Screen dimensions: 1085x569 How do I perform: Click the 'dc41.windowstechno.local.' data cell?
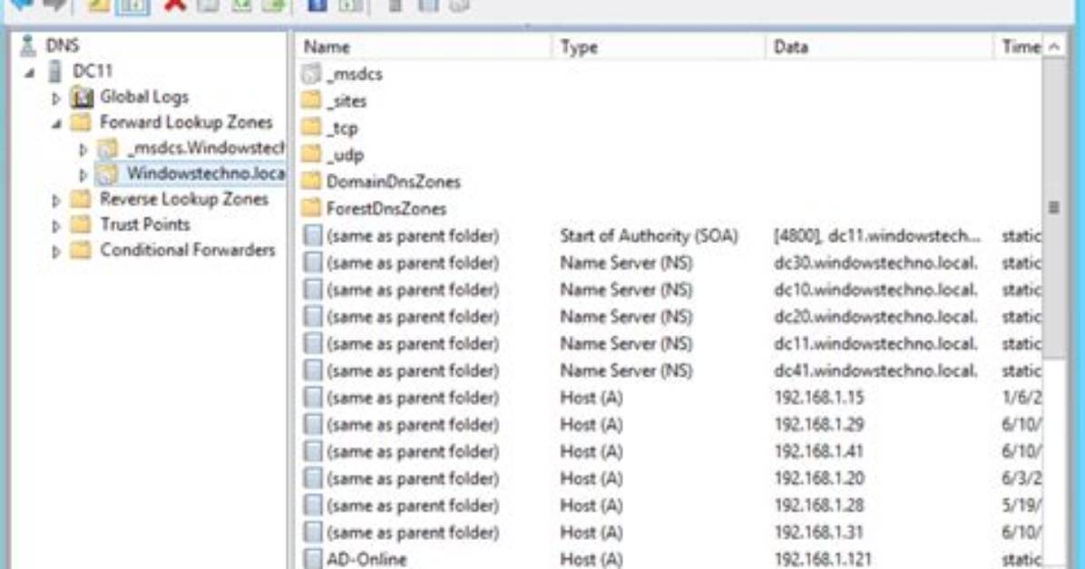click(876, 371)
